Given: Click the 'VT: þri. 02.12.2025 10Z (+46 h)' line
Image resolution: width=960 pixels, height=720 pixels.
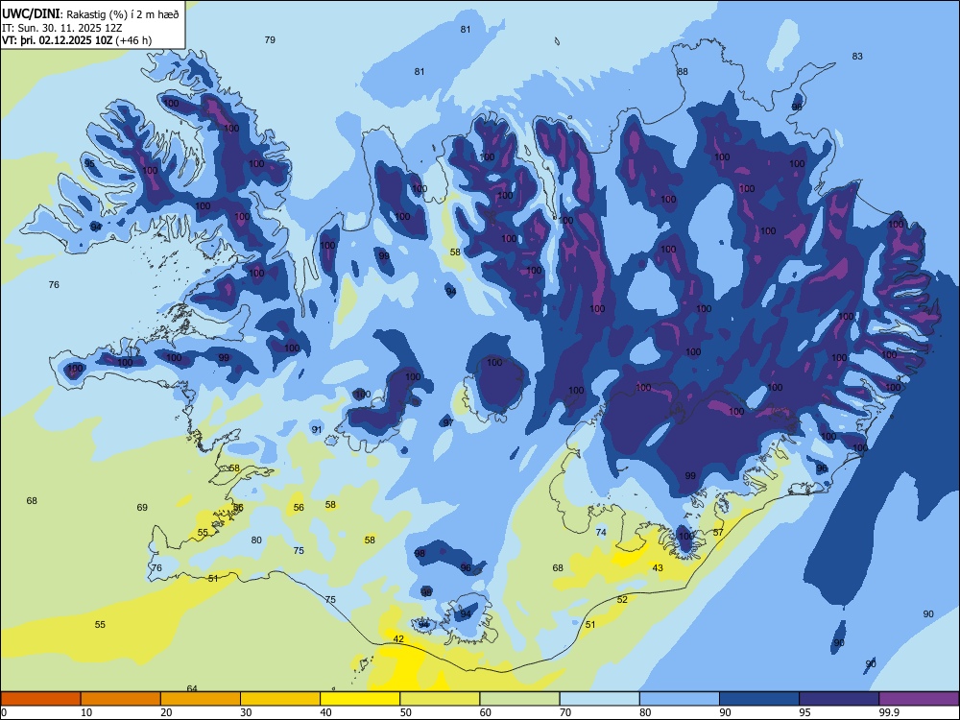Looking at the screenshot, I should (x=77, y=40).
